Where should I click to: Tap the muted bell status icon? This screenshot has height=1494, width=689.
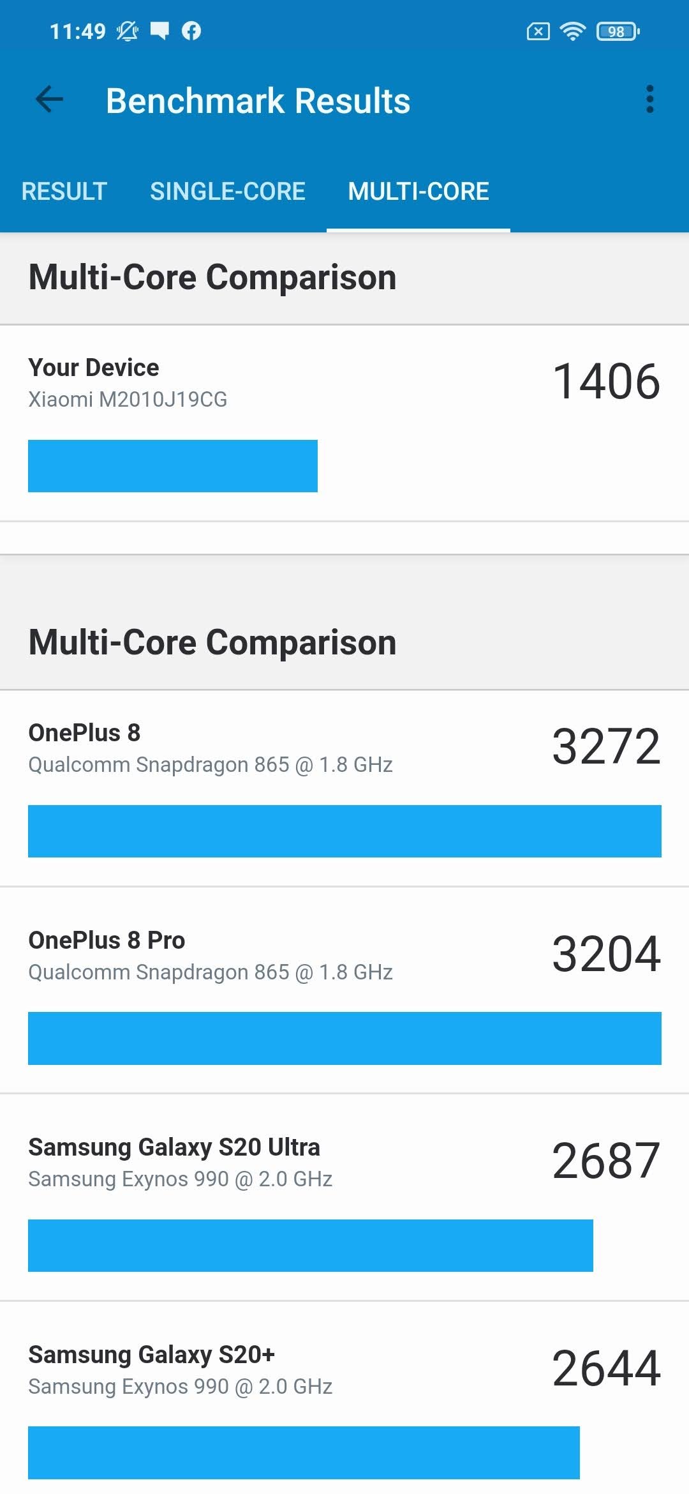[x=127, y=31]
